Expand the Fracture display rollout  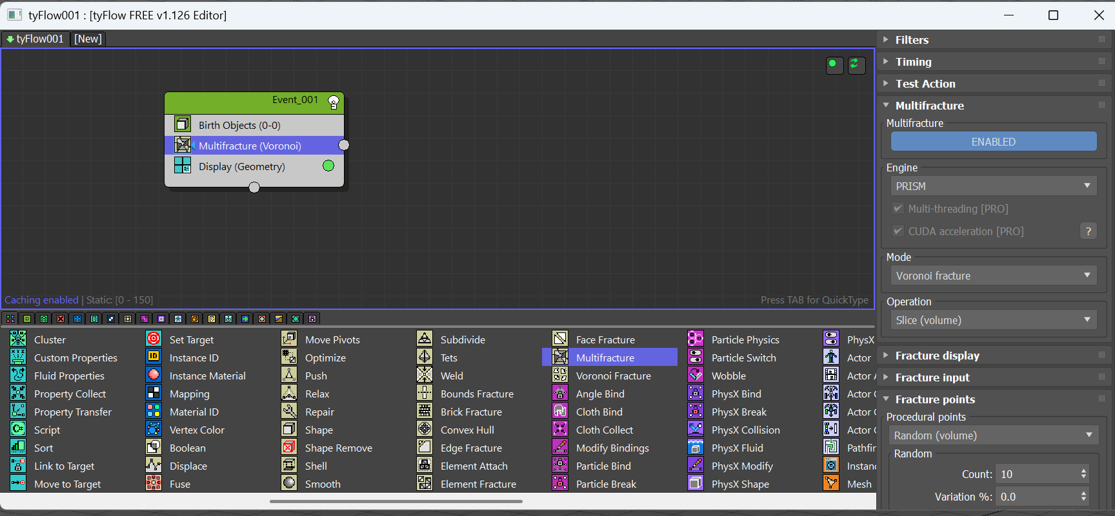coord(994,356)
